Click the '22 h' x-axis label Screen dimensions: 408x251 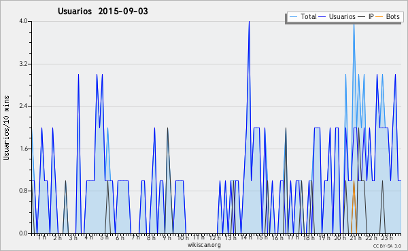pyautogui.click(x=371, y=237)
